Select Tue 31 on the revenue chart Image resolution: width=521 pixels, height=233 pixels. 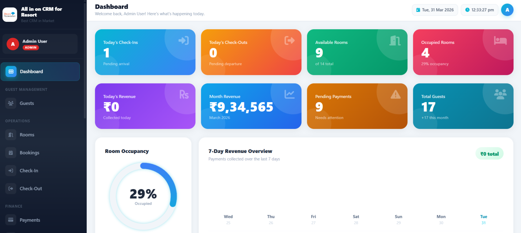[x=484, y=219]
